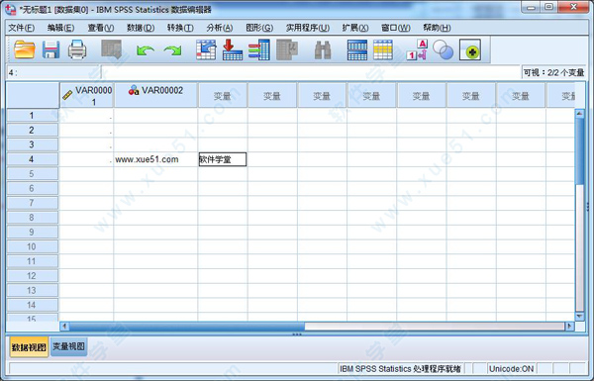Viewport: 594px width, 381px height.
Task: Click the cell editing 软件学堂
Action: coord(223,159)
